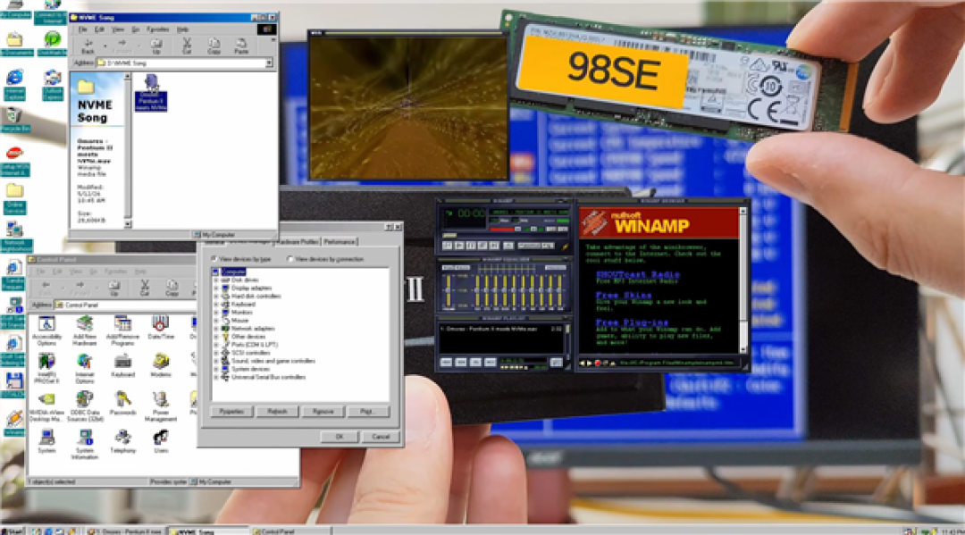The width and height of the screenshot is (965, 535).
Task: Open Free Skins link in Winamp minibrowser
Action: pyautogui.click(x=624, y=295)
